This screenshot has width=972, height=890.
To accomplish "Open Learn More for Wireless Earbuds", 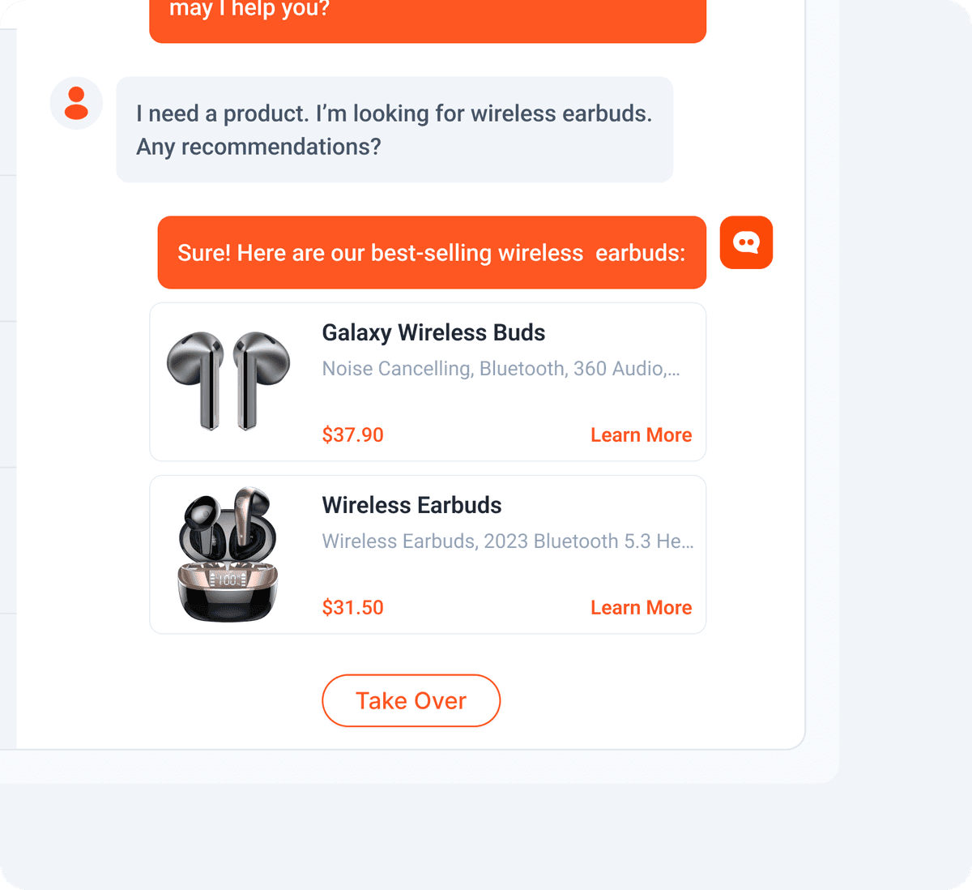I will point(641,607).
